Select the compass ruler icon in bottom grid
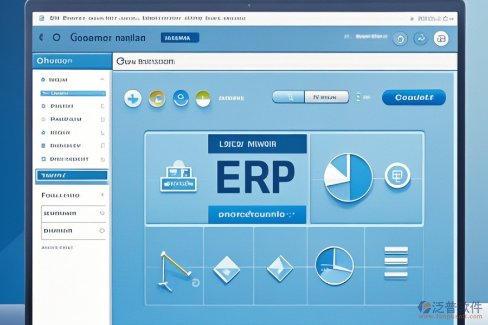This screenshot has width=488, height=325. click(x=174, y=268)
